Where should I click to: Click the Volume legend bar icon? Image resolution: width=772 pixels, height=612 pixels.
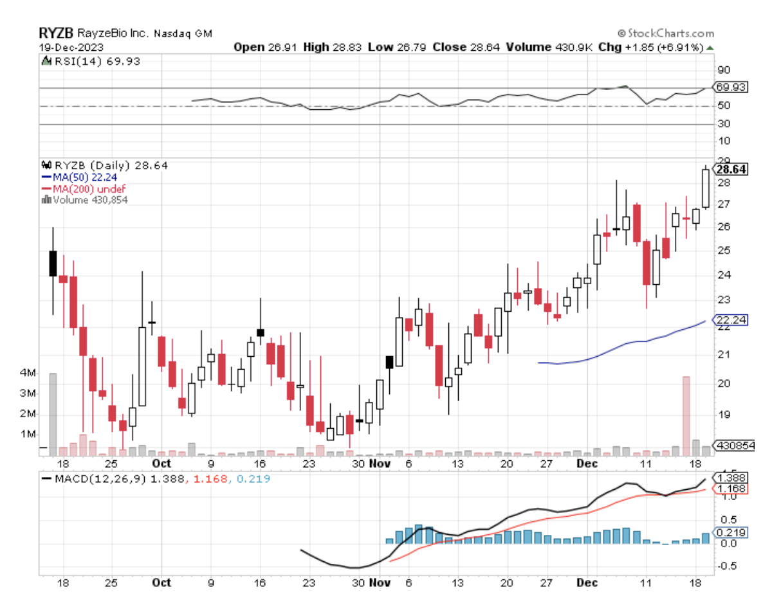(46, 200)
